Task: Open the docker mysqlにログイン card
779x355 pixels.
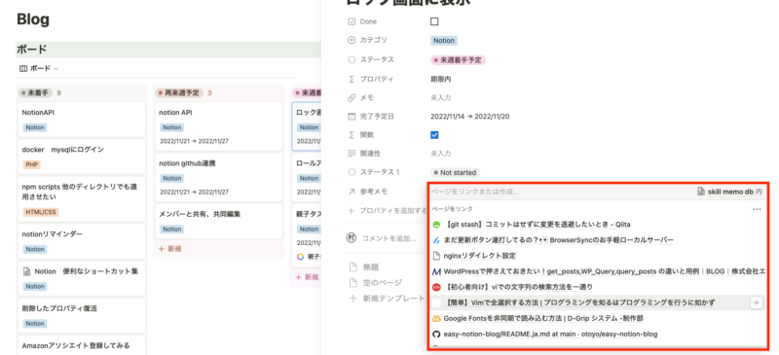Action: [82, 157]
